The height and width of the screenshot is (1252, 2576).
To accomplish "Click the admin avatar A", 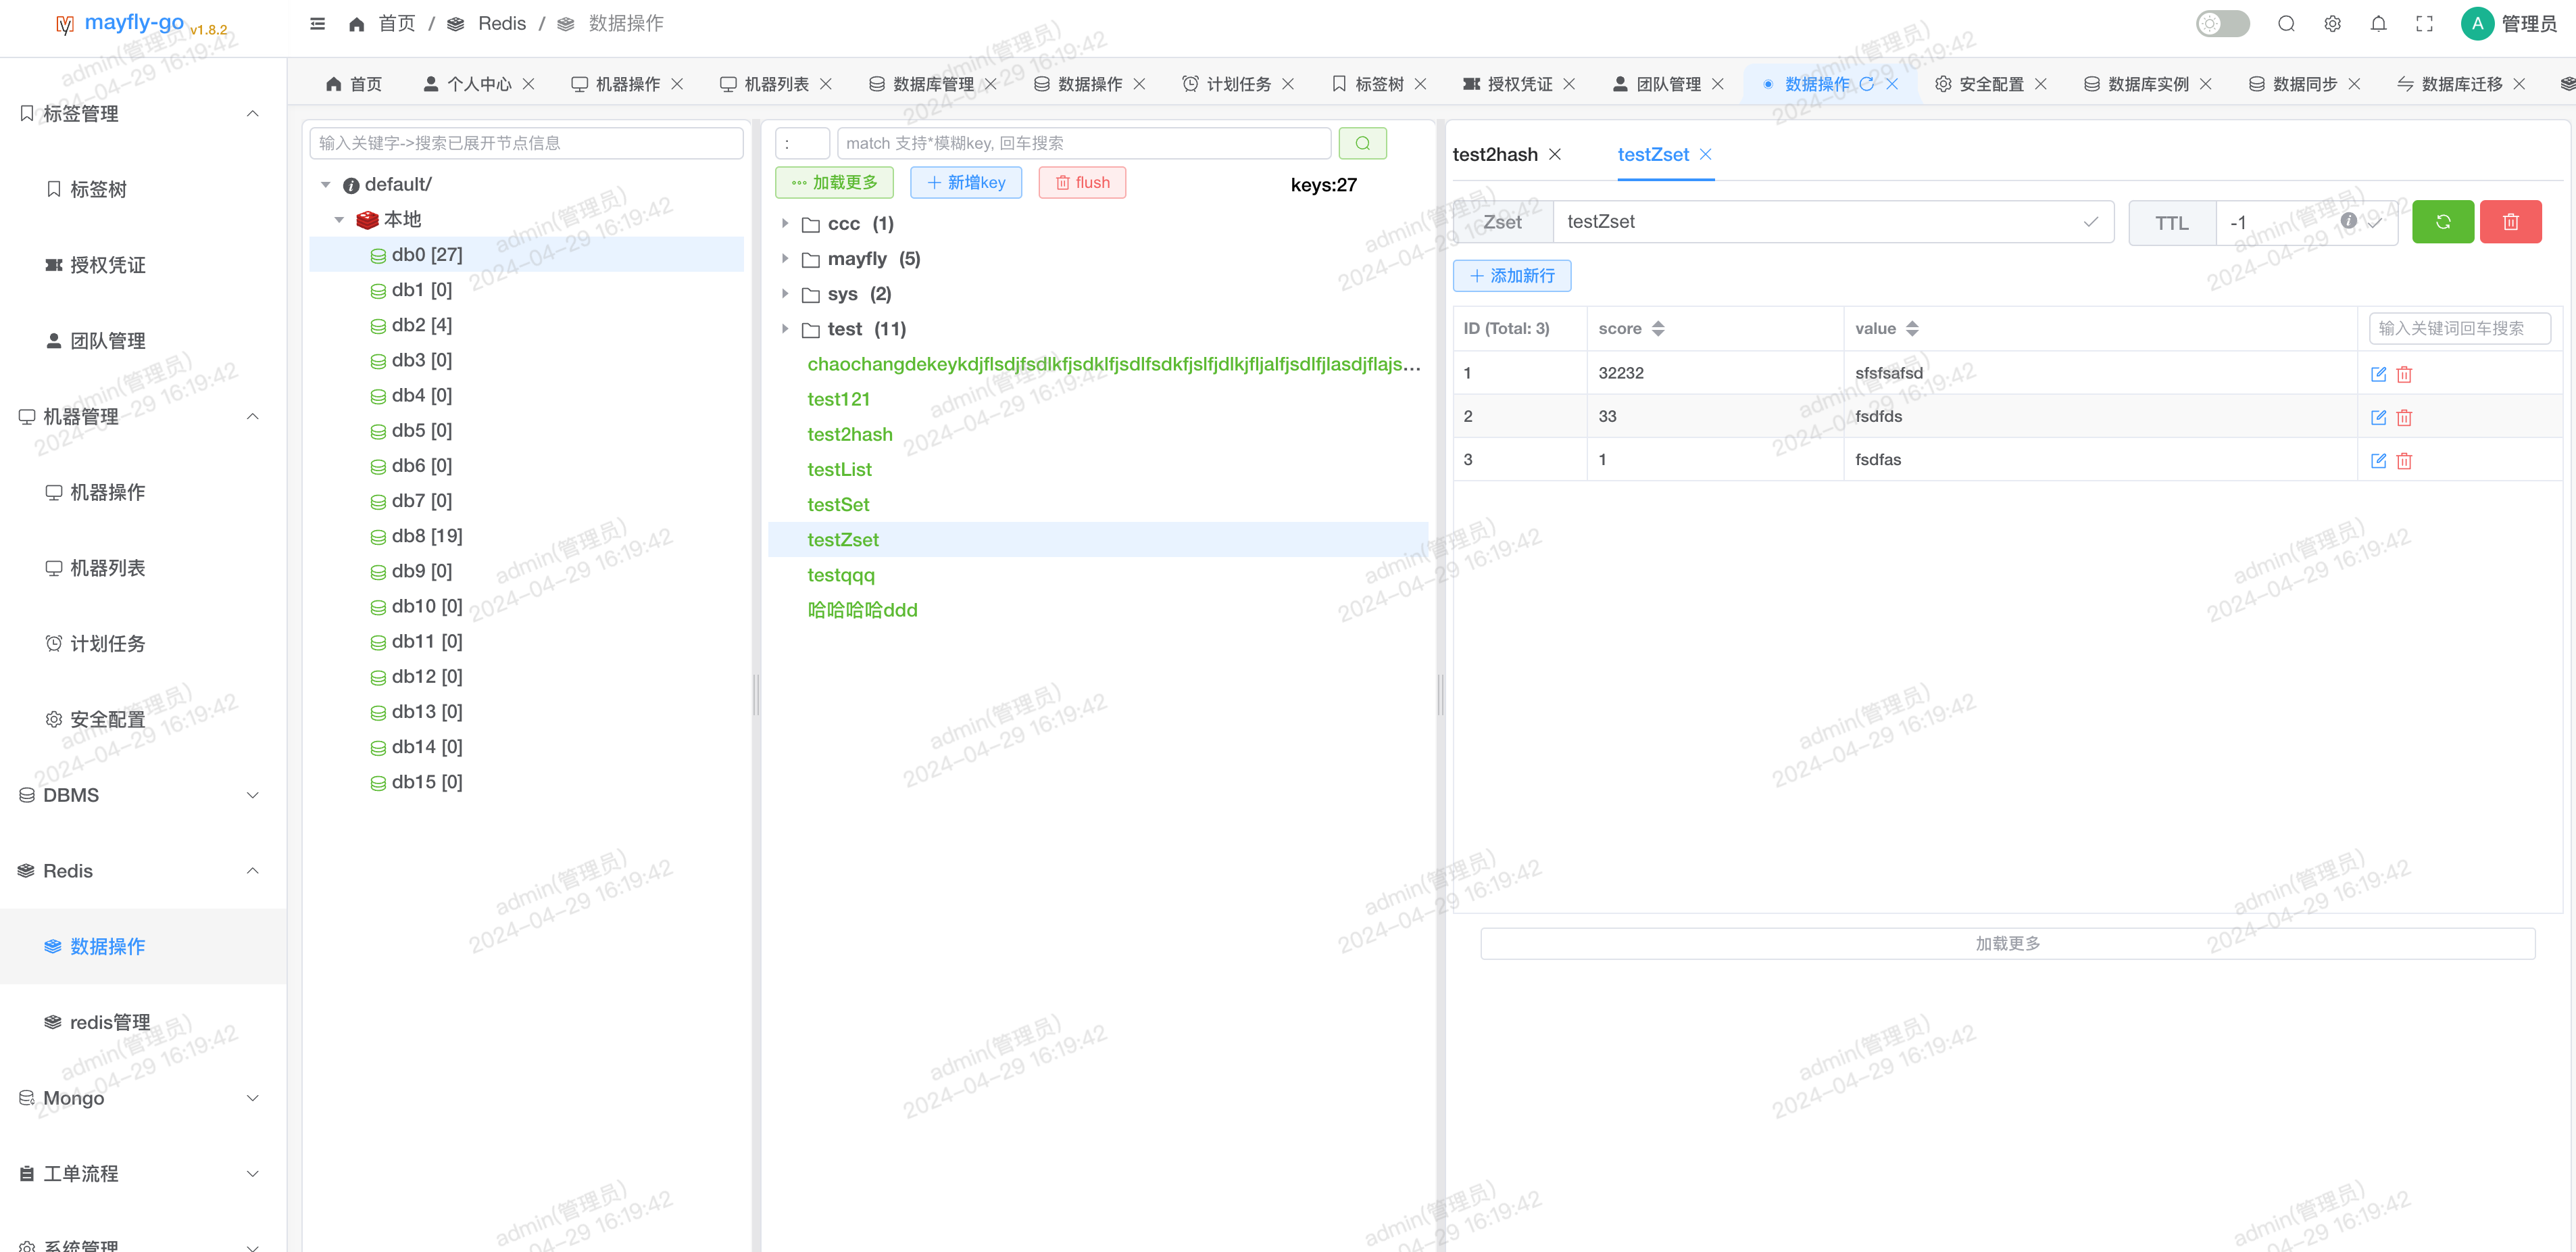I will click(x=2477, y=23).
